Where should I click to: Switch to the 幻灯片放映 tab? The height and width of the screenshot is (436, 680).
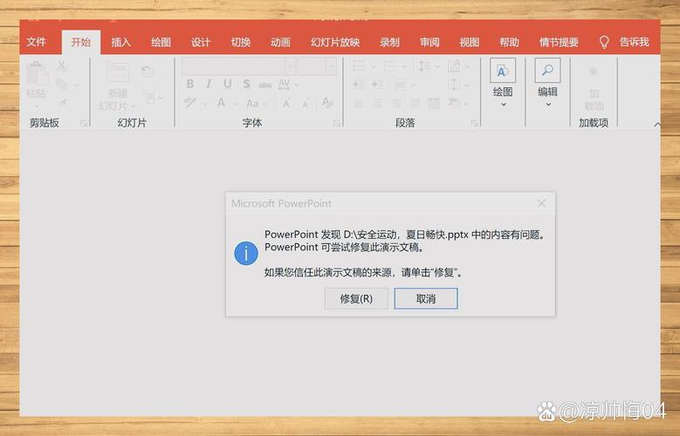click(x=335, y=42)
